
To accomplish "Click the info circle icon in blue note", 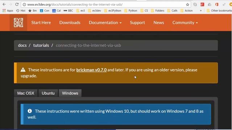I will 30,111.
